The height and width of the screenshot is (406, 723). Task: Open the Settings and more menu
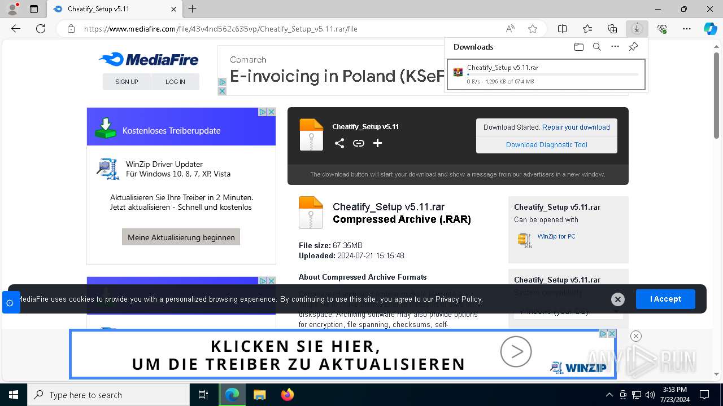[687, 29]
